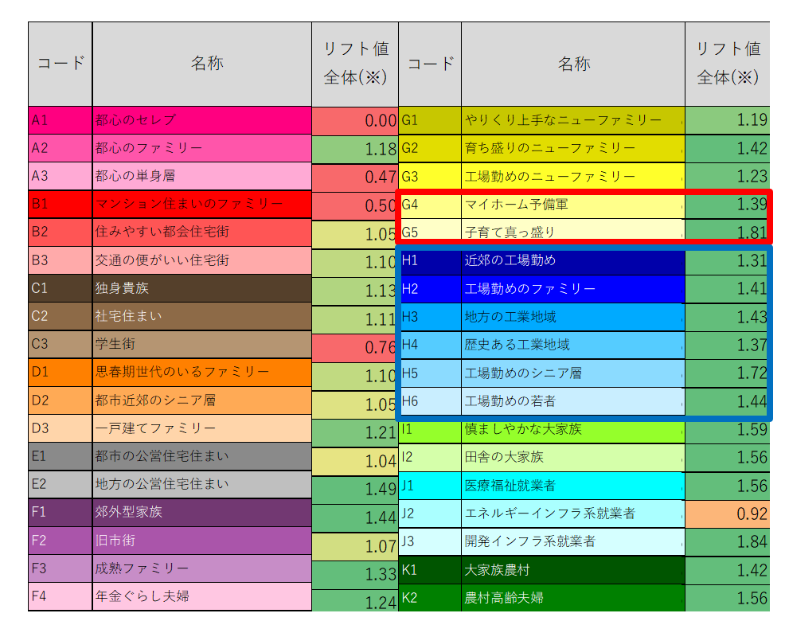
Task: Click the code cell F3
Action: 60,568
